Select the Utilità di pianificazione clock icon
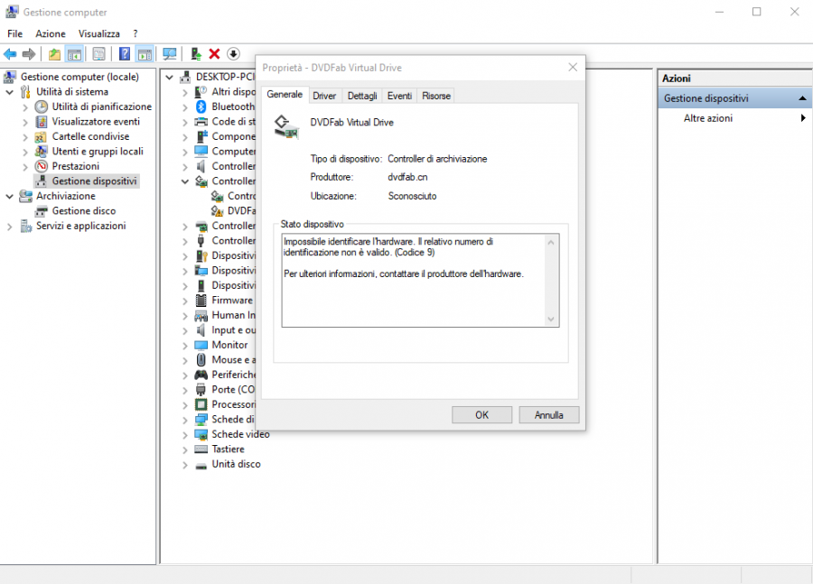This screenshot has width=813, height=584. [42, 107]
